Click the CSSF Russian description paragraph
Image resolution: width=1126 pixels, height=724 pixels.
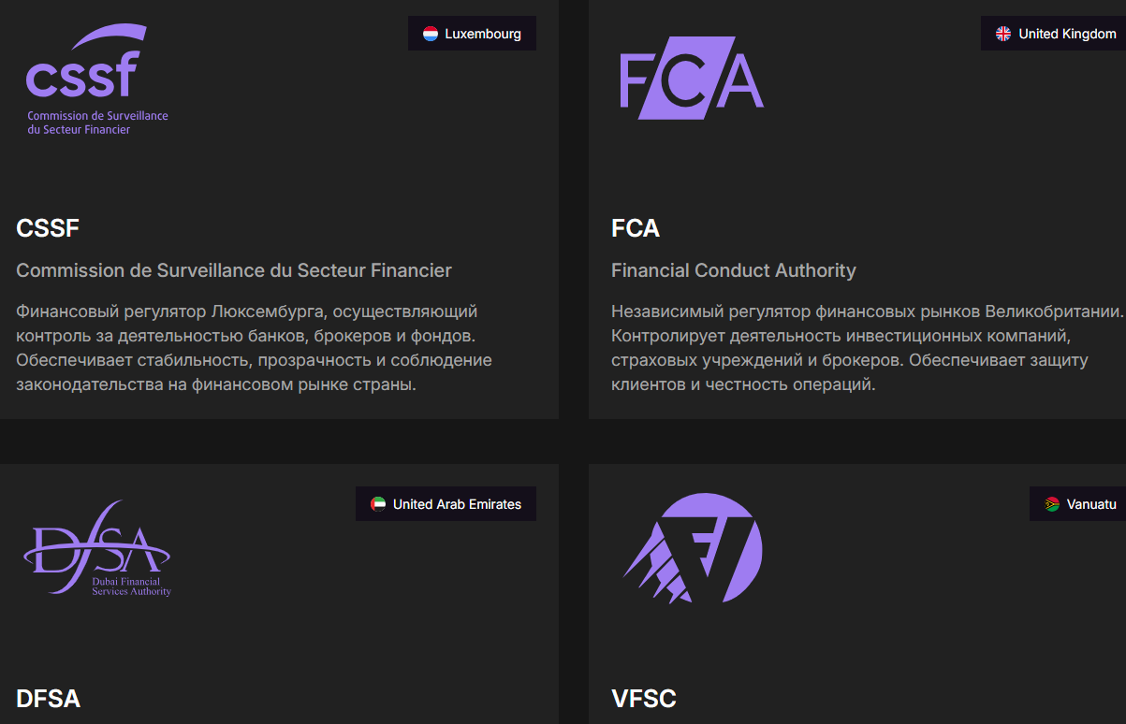click(x=254, y=347)
